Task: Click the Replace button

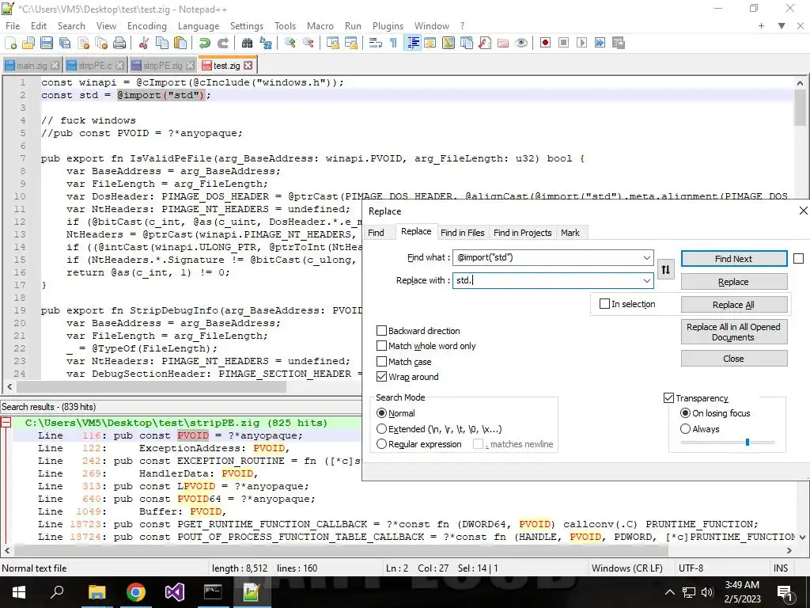Action: pyautogui.click(x=733, y=282)
